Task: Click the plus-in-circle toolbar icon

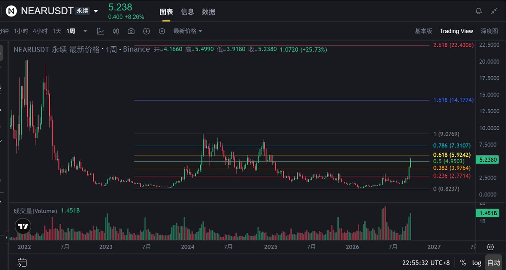Action: [146, 31]
